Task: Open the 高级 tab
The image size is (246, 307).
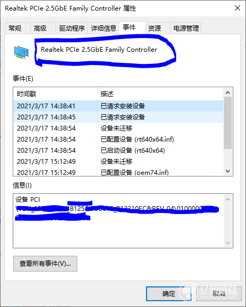Action: [40, 28]
